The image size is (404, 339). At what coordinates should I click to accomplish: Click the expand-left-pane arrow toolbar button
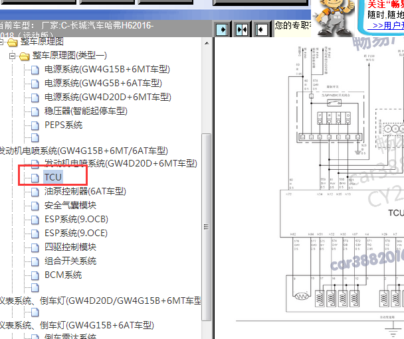[x=222, y=30]
